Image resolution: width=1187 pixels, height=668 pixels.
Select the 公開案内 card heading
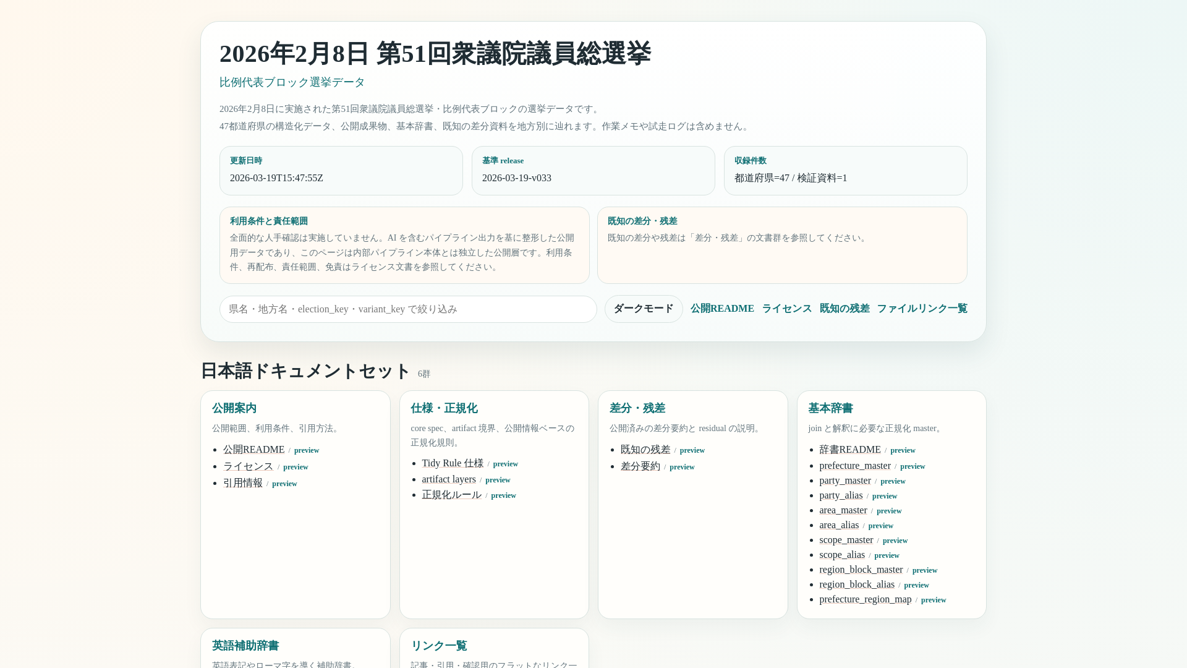234,408
